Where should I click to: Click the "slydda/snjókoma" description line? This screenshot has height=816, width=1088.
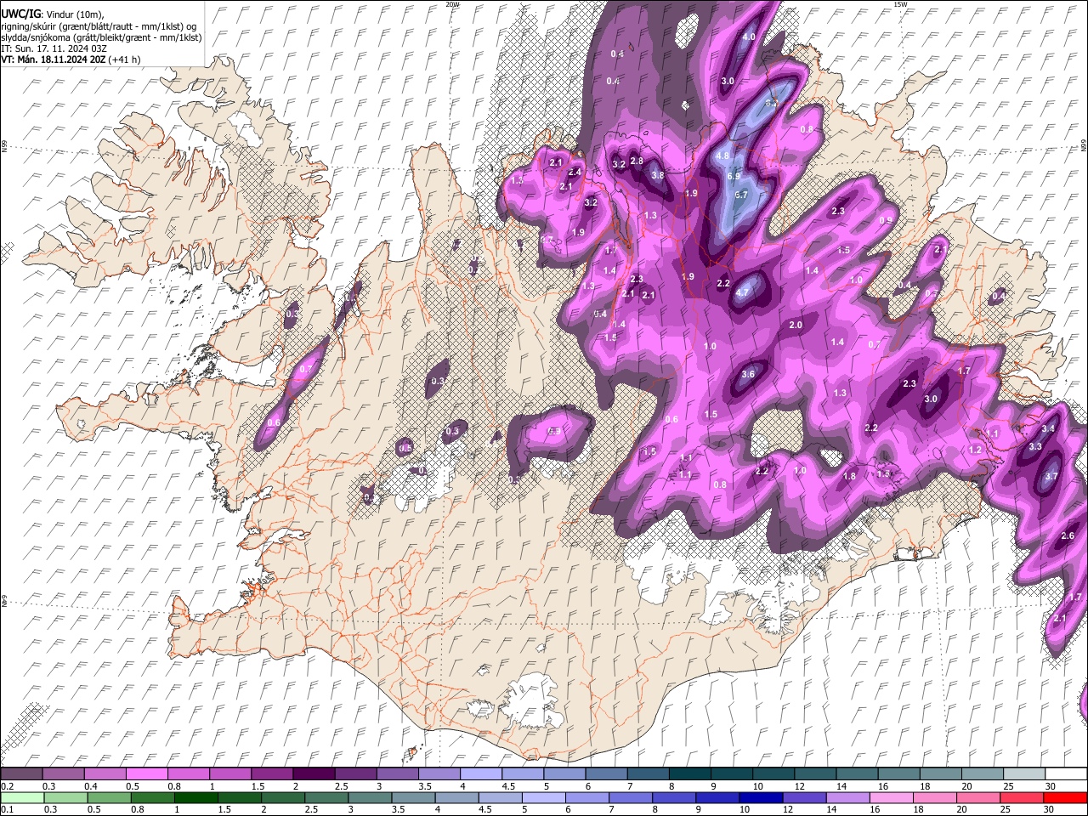coord(101,37)
